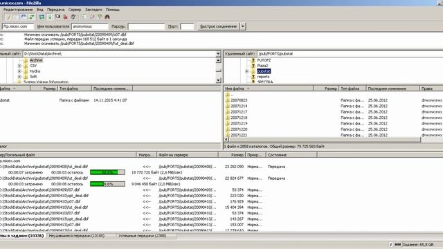
Task: Open remote file search binoculars icon
Action: [107, 17]
